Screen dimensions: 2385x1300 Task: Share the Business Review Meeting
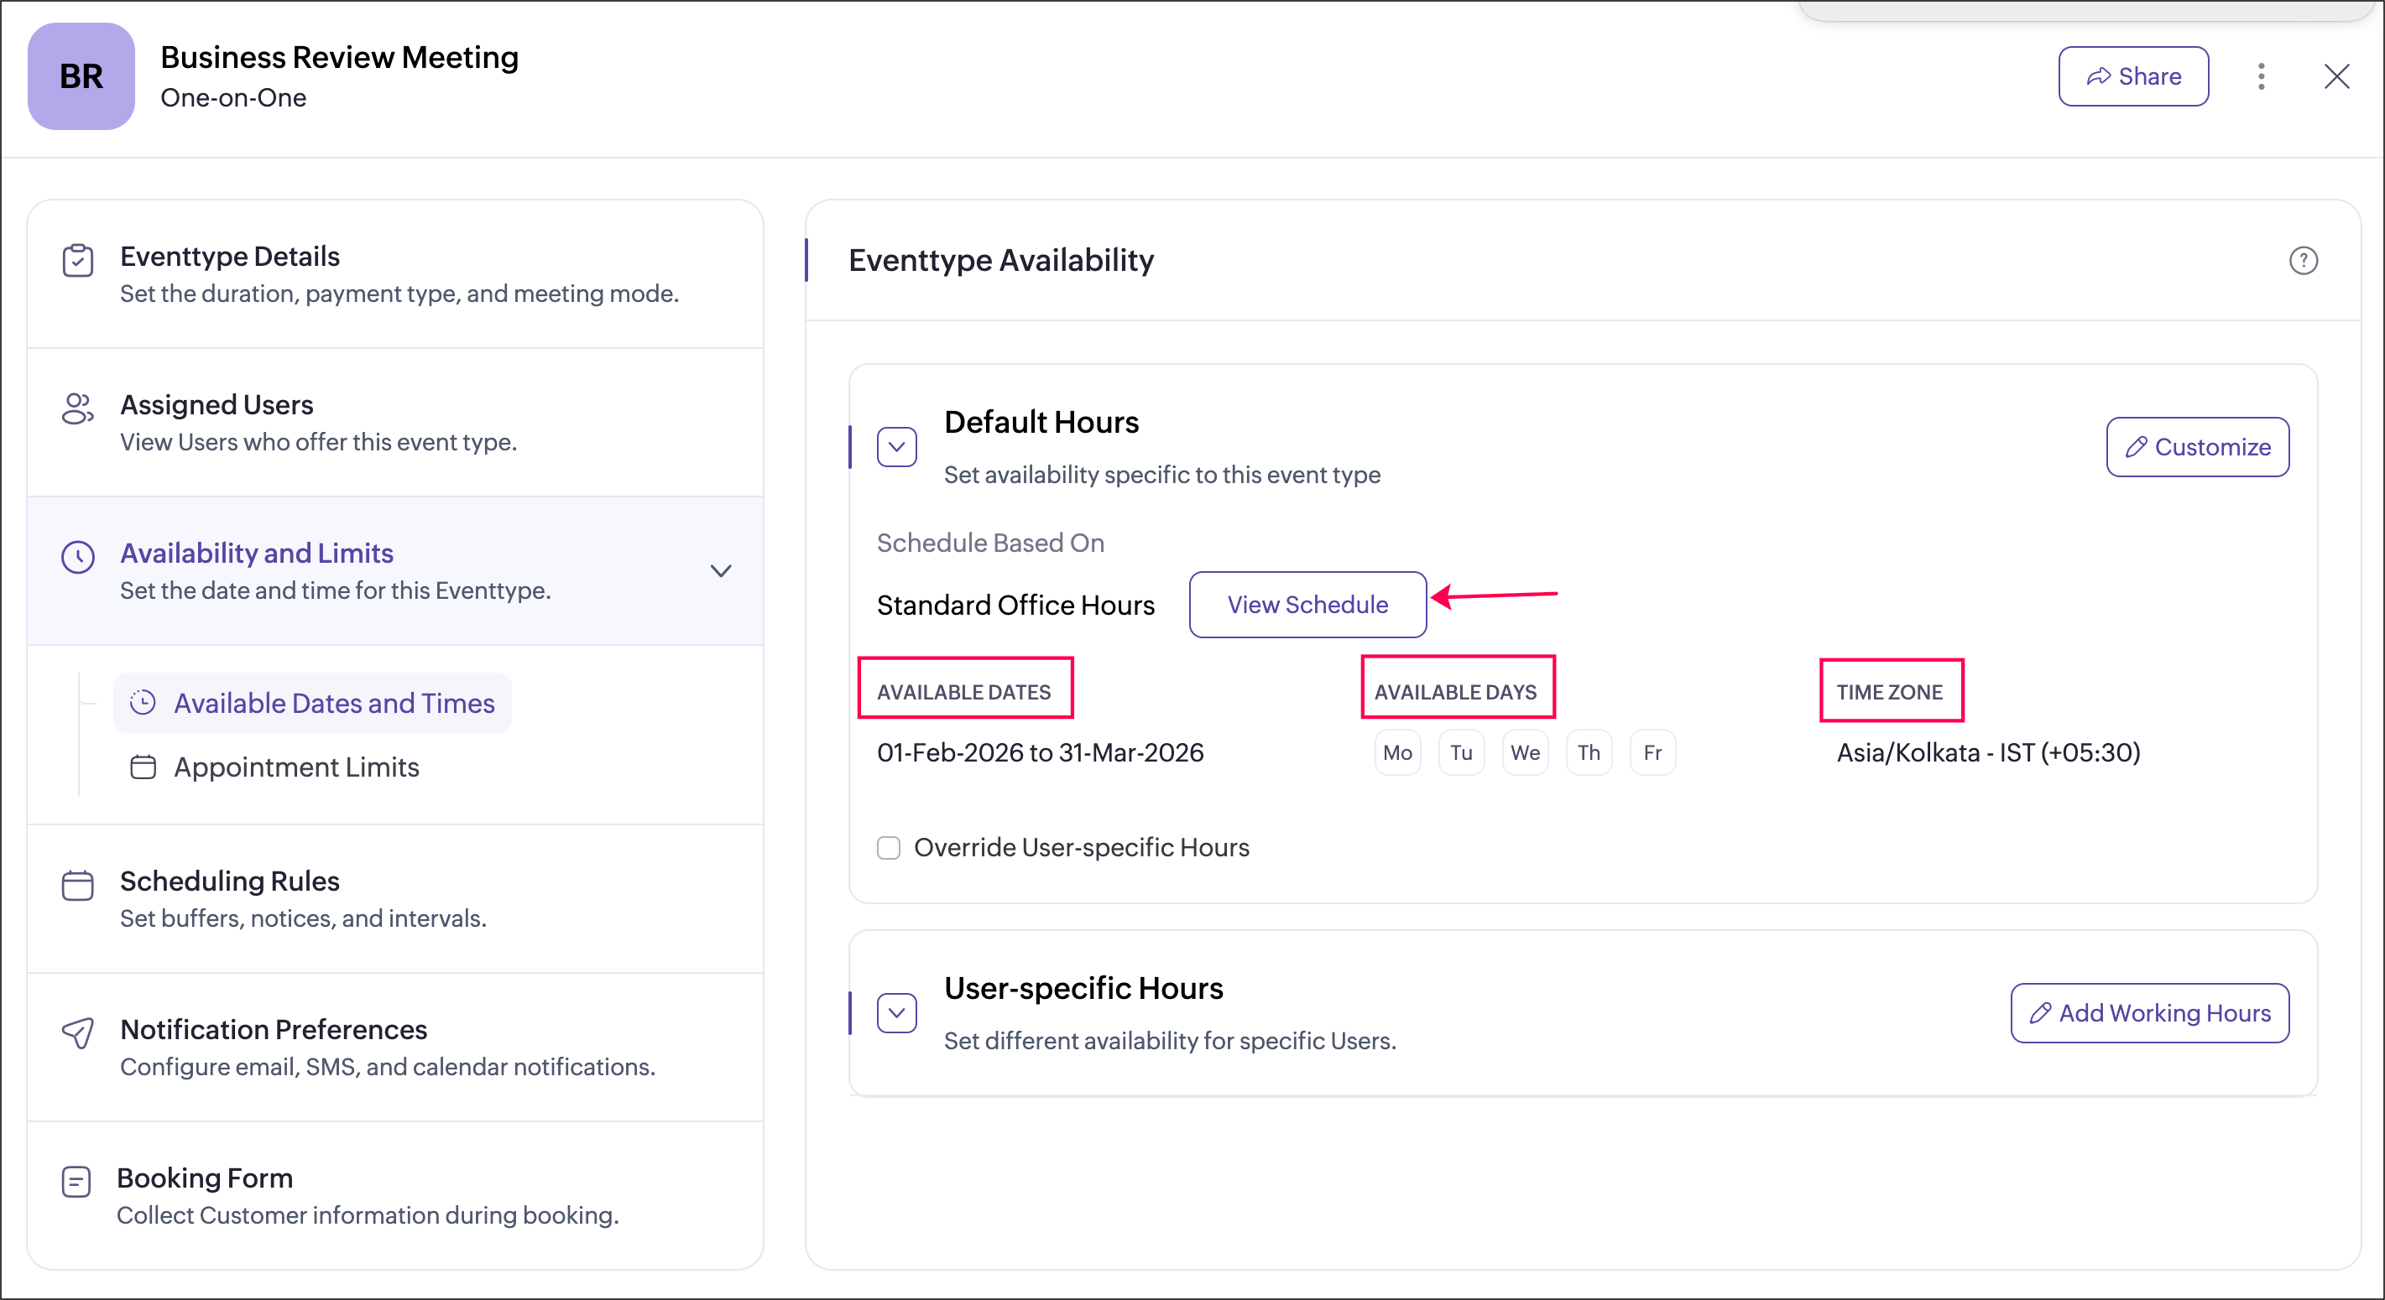click(x=2133, y=77)
